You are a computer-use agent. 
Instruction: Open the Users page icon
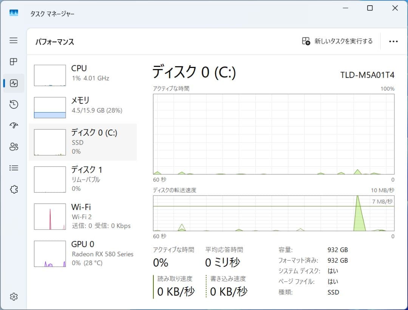coord(14,147)
